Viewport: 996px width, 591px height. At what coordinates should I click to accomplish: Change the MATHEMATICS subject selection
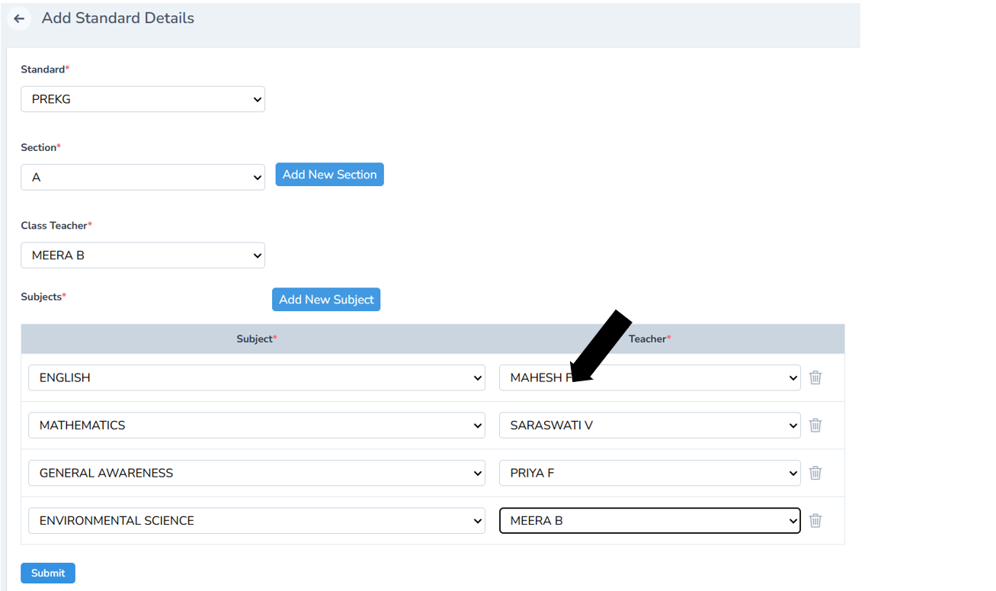[x=256, y=426]
